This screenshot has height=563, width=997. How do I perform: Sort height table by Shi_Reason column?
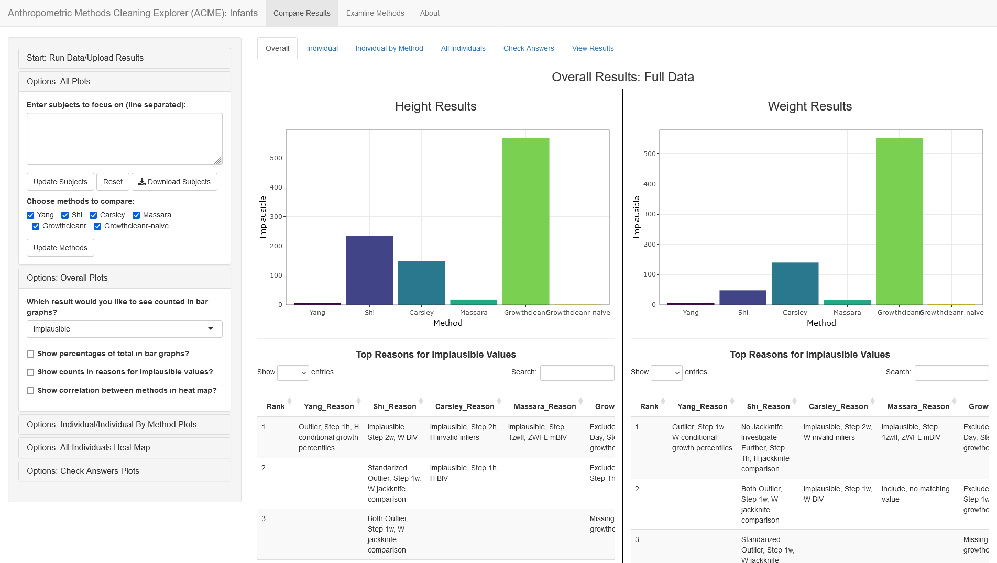click(x=395, y=406)
